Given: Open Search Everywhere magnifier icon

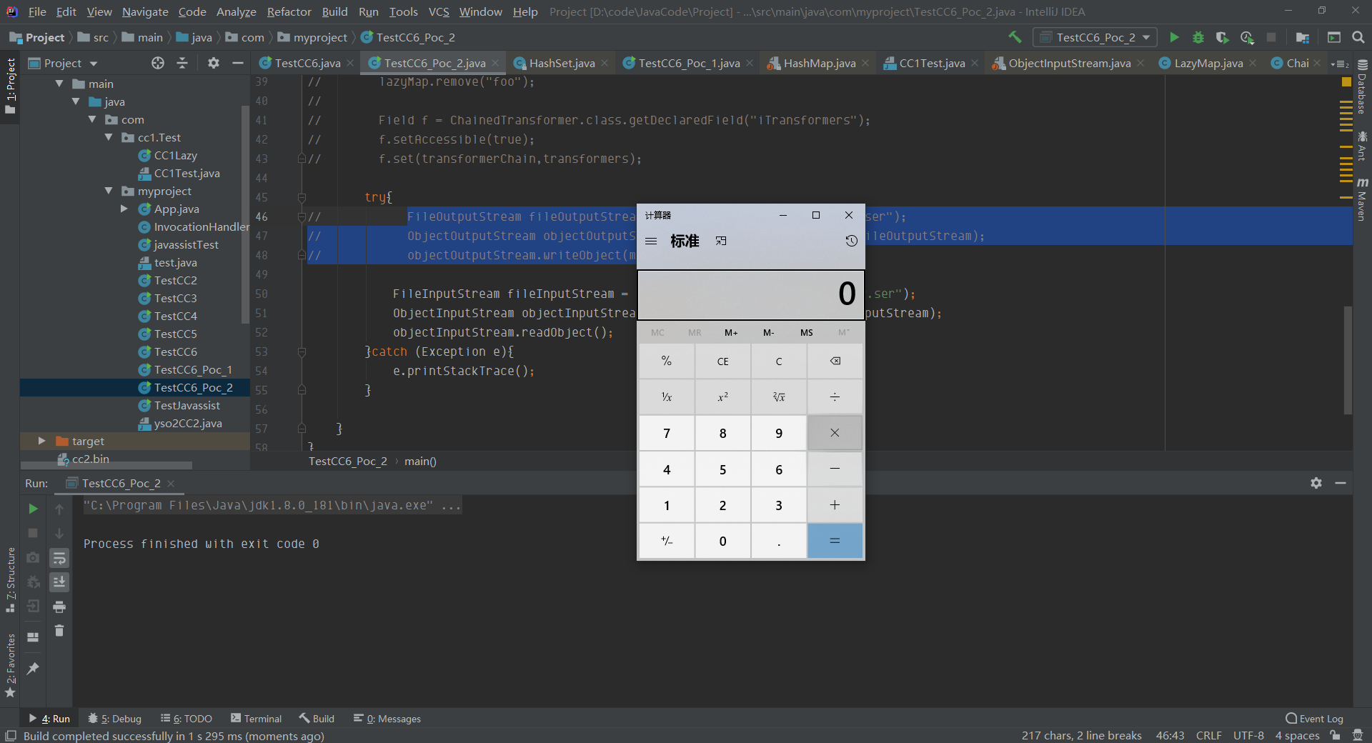Looking at the screenshot, I should (x=1358, y=37).
